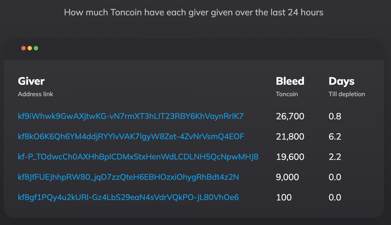The width and height of the screenshot is (391, 225).
Task: Click the Bleed column header
Action: (290, 81)
